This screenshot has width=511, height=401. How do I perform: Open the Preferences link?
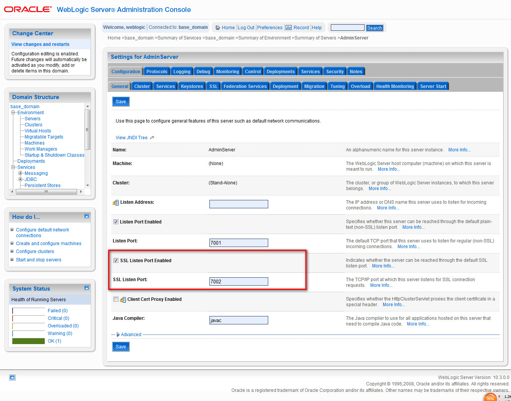click(x=270, y=28)
